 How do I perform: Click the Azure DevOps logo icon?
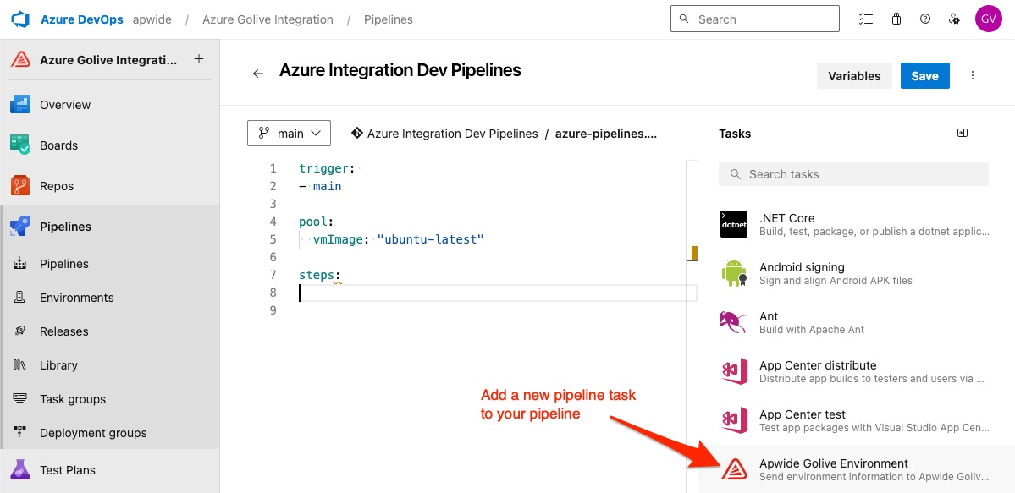tap(20, 19)
